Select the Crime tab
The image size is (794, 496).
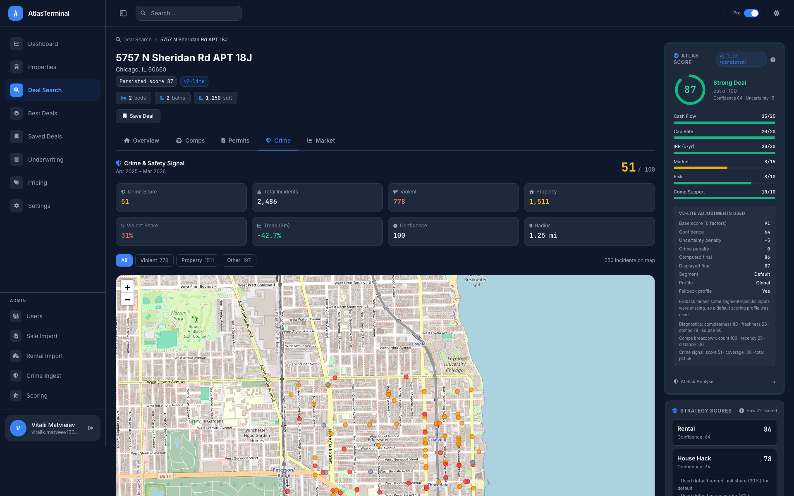[x=278, y=141]
